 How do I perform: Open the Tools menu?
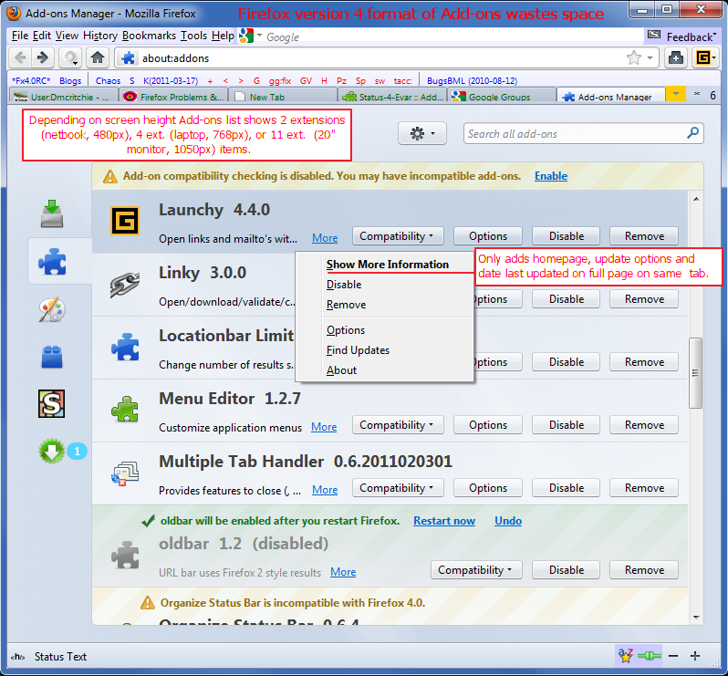[x=193, y=36]
